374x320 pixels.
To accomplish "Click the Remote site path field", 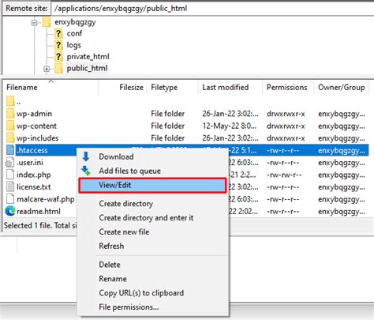I will tap(212, 9).
